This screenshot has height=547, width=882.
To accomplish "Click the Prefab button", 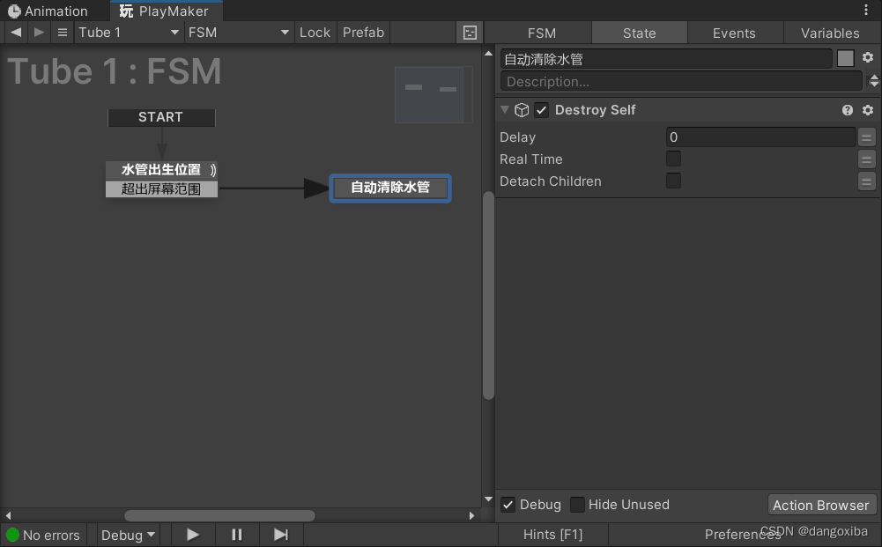I will point(363,33).
